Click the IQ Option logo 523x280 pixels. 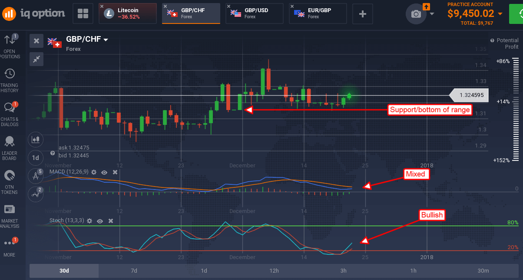(x=33, y=13)
